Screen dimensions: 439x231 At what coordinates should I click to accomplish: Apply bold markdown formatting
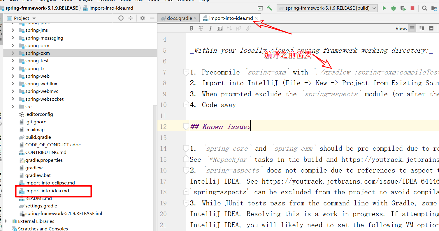pyautogui.click(x=192, y=28)
